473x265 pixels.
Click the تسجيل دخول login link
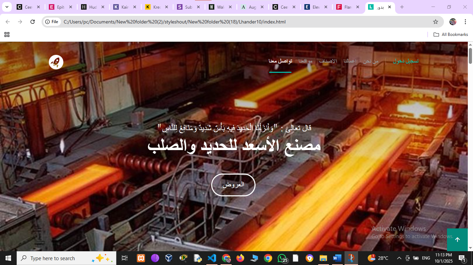tap(405, 61)
